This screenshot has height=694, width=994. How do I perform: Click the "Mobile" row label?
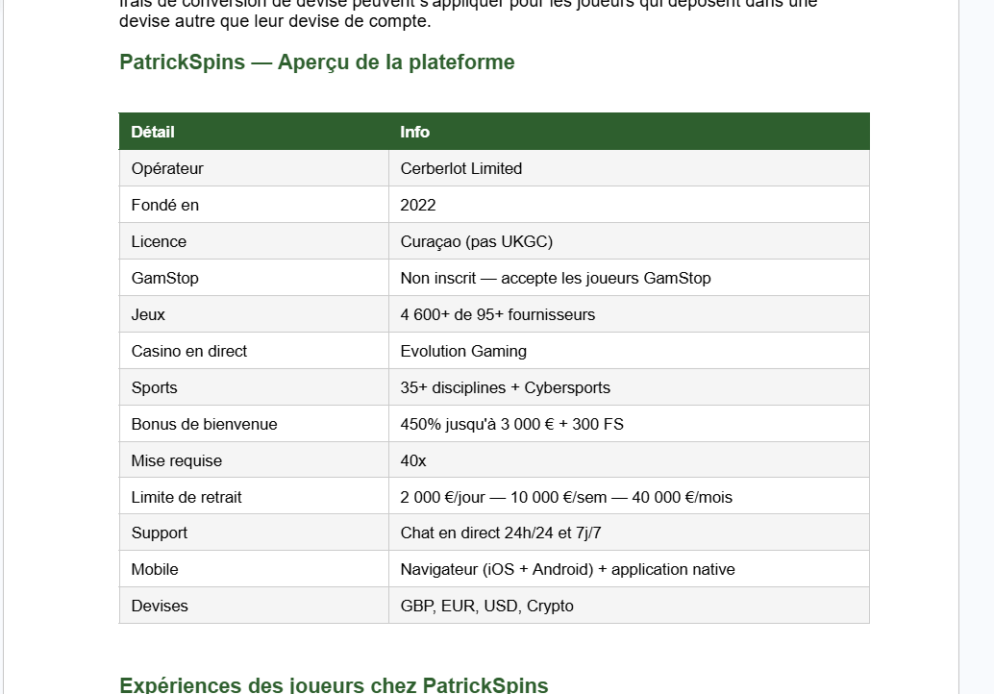254,569
